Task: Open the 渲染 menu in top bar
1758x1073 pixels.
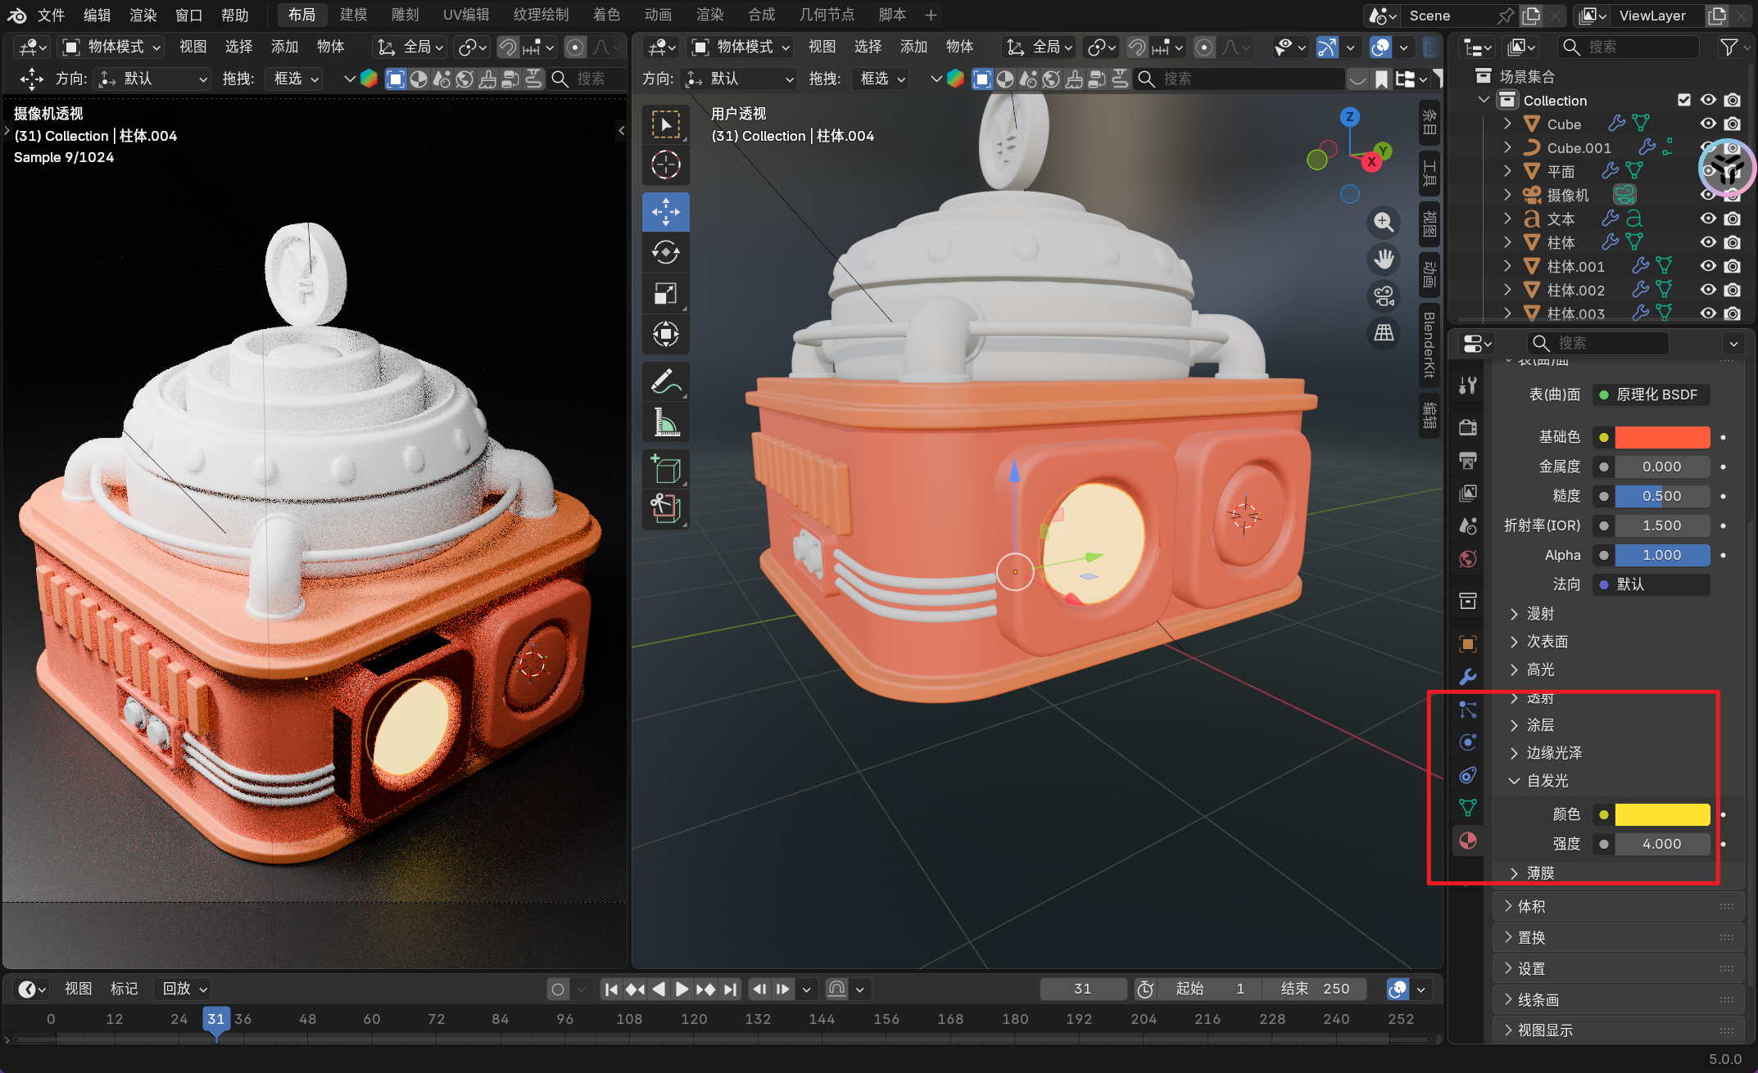Action: (143, 15)
